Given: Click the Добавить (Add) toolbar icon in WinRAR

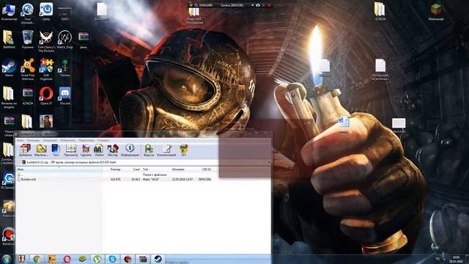Looking at the screenshot, I should [25, 150].
